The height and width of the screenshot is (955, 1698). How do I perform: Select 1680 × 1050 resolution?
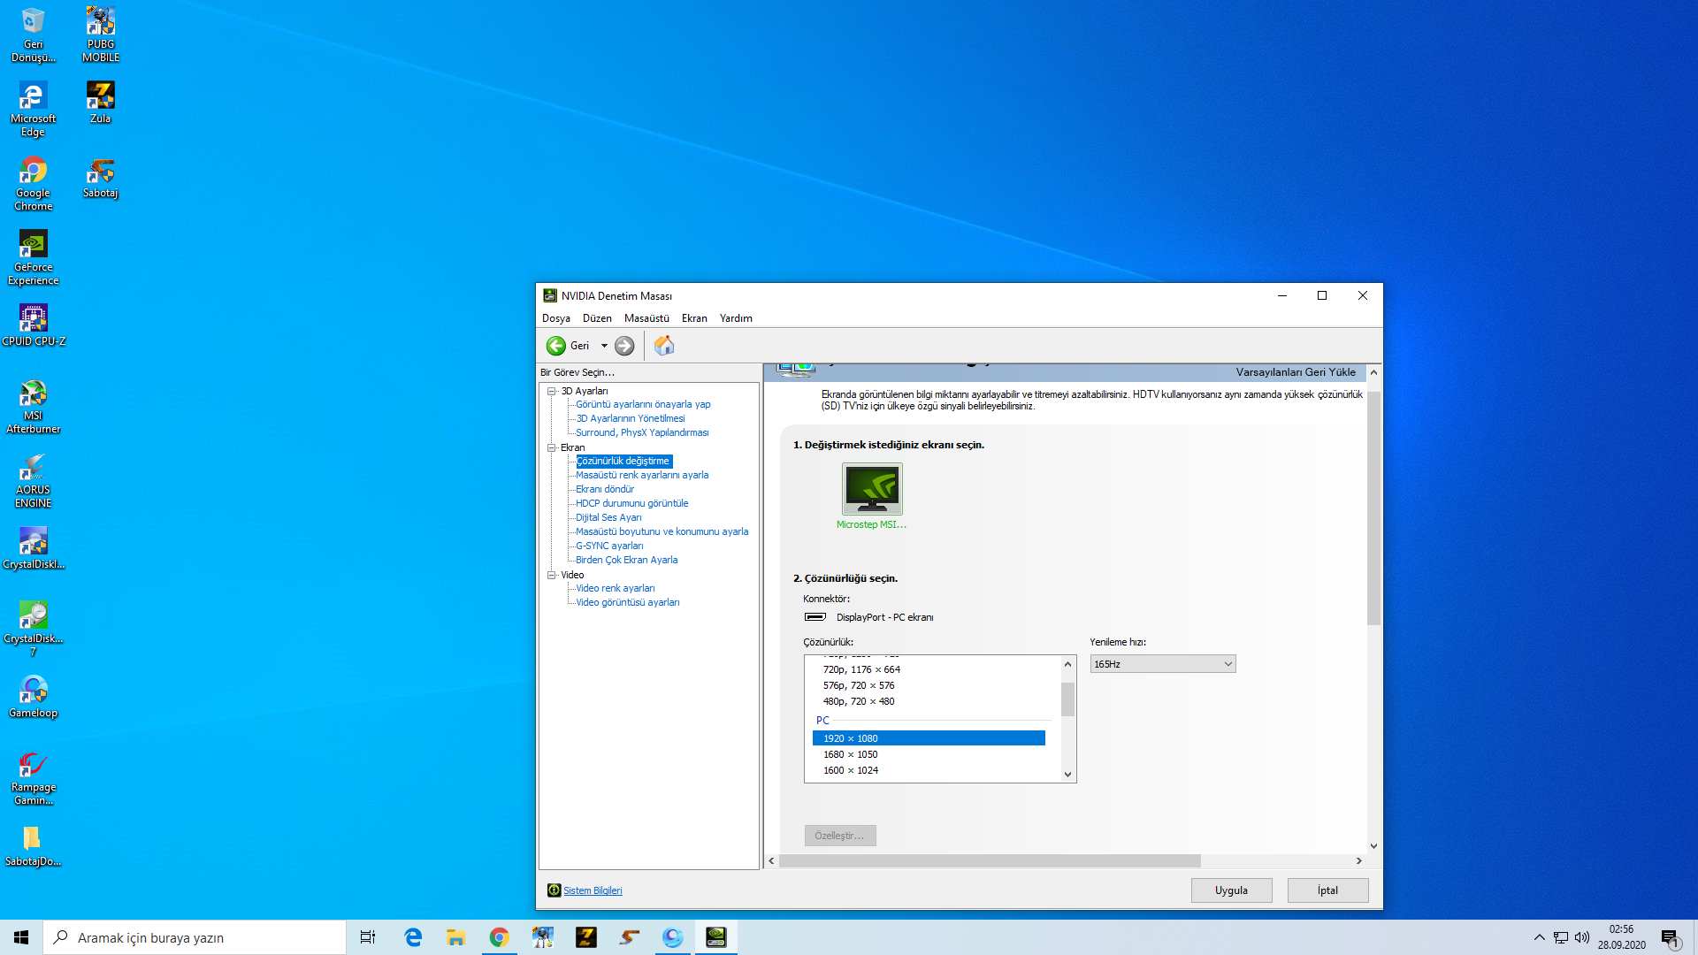pos(929,754)
